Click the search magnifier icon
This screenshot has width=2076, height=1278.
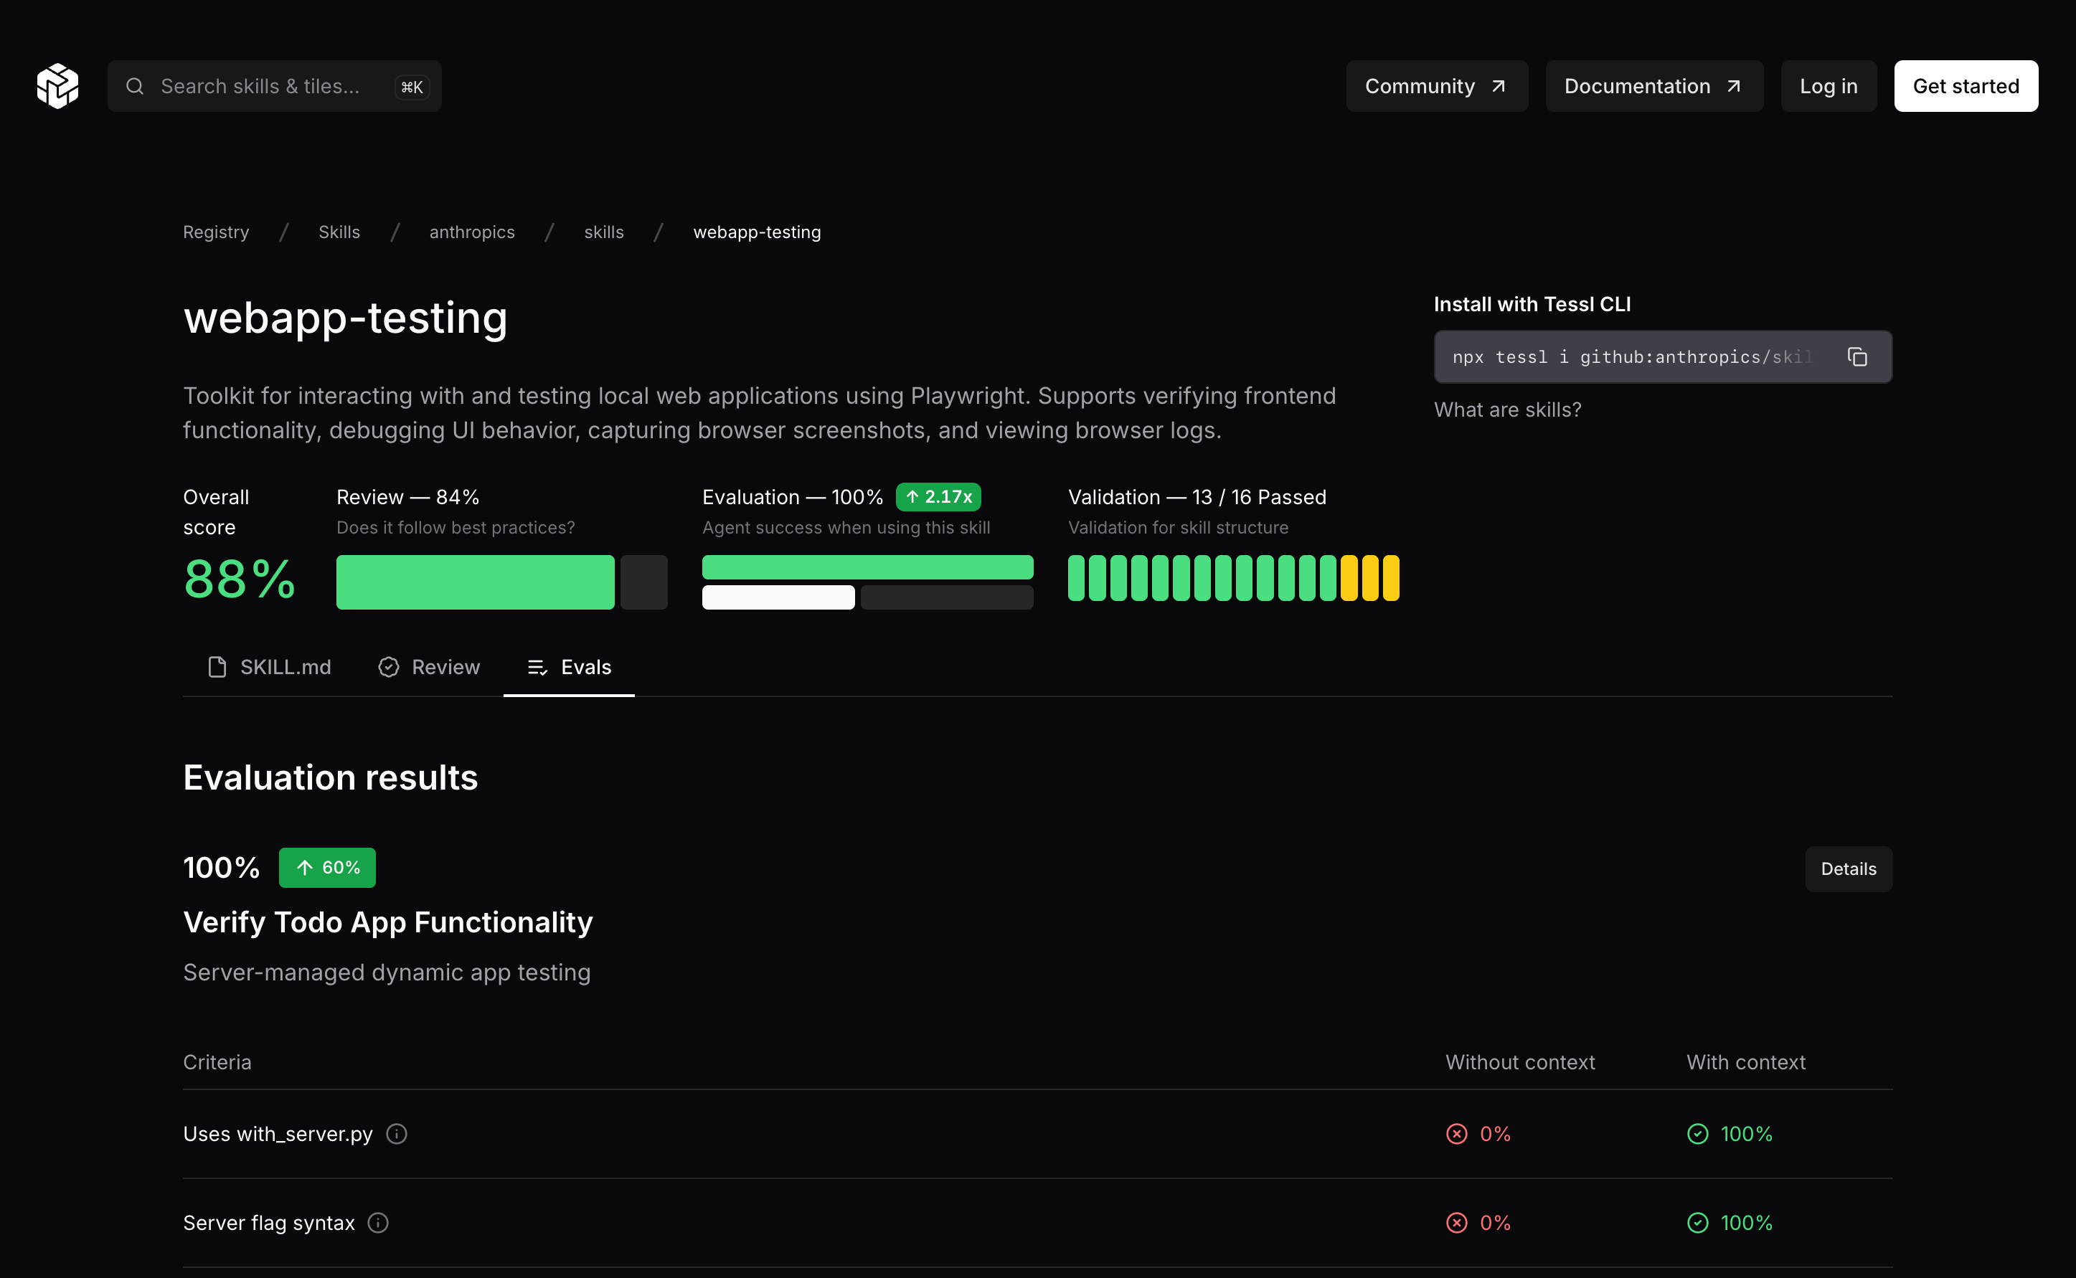click(134, 86)
